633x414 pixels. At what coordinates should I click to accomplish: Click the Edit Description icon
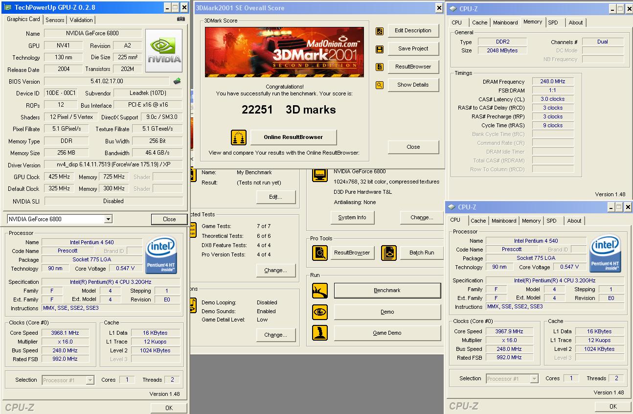(x=380, y=31)
